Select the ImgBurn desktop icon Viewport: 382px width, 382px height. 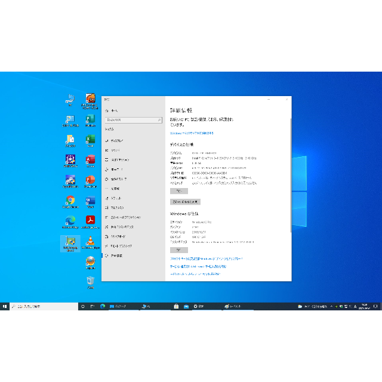click(90, 263)
